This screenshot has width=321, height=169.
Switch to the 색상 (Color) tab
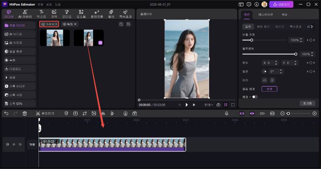(x=284, y=14)
